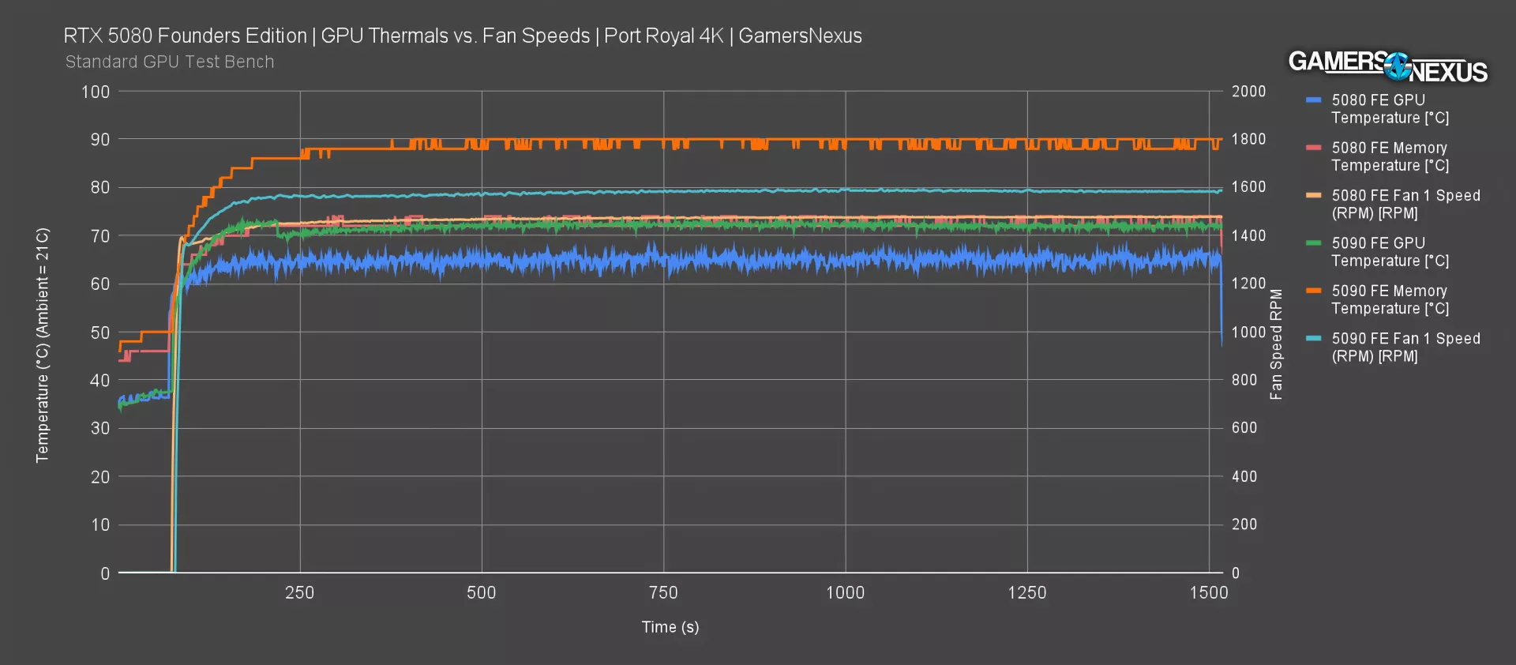The height and width of the screenshot is (665, 1516).
Task: Click the Temperature (°C) vertical axis title
Action: click(x=43, y=345)
